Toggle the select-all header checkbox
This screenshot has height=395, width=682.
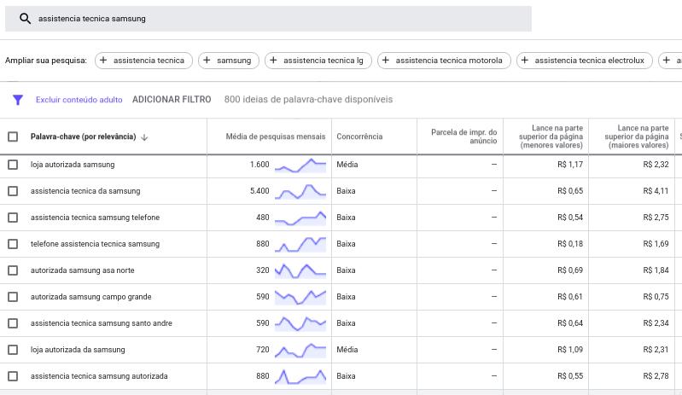point(13,137)
